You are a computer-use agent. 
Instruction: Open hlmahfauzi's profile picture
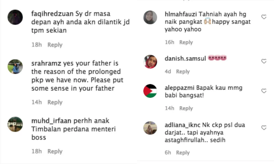(x=150, y=17)
